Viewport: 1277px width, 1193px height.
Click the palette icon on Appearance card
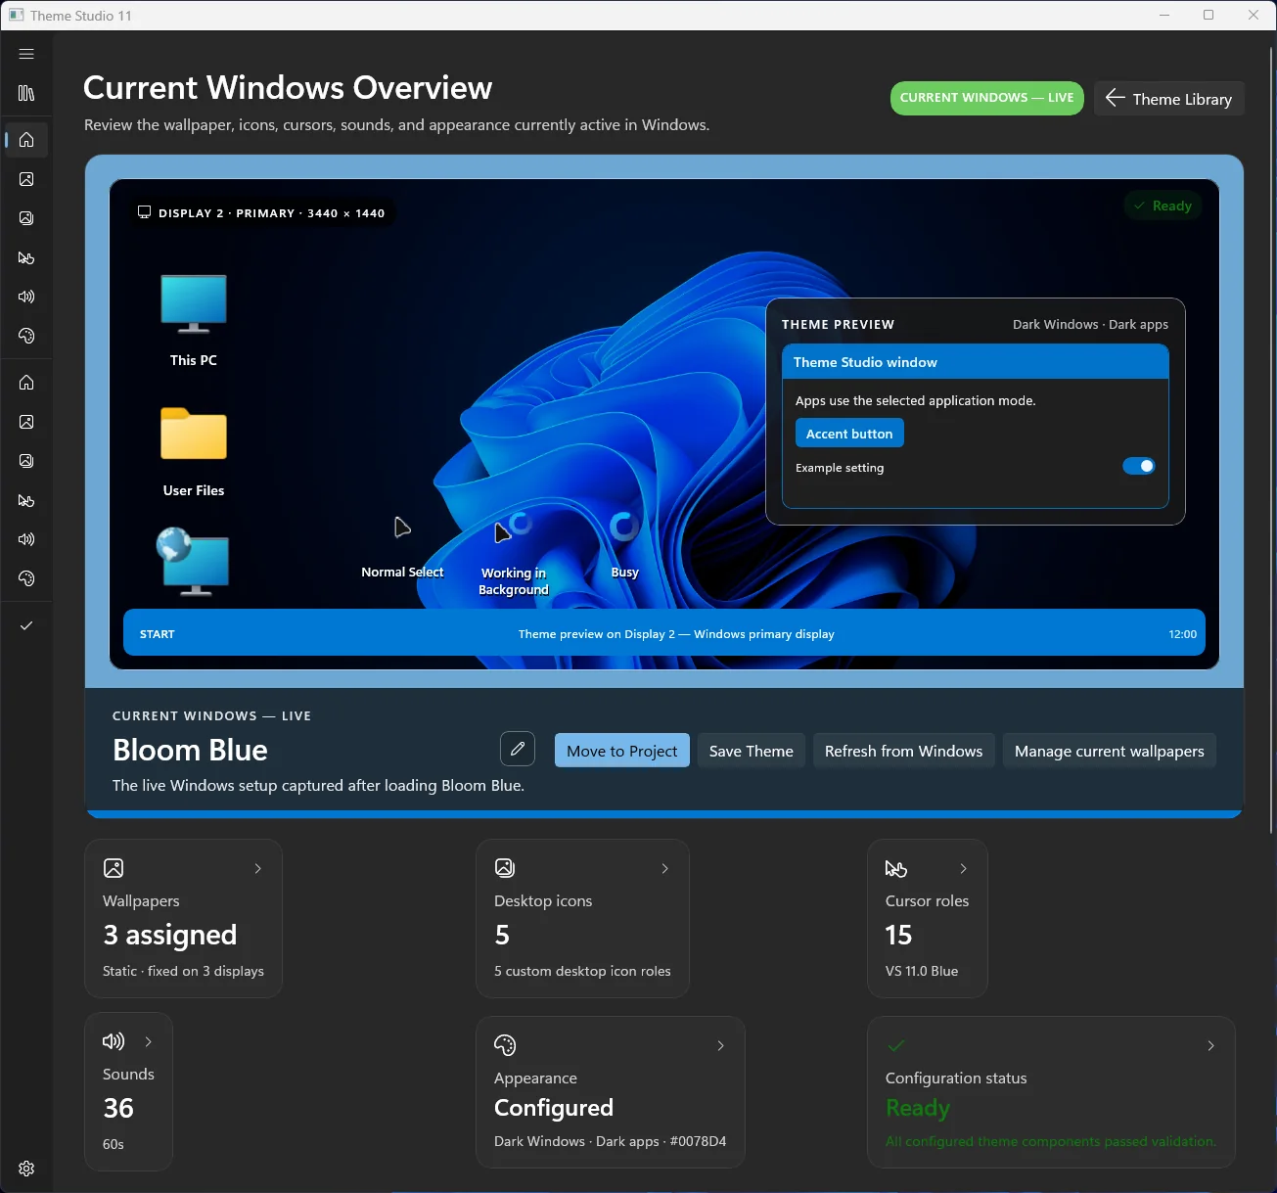point(505,1045)
